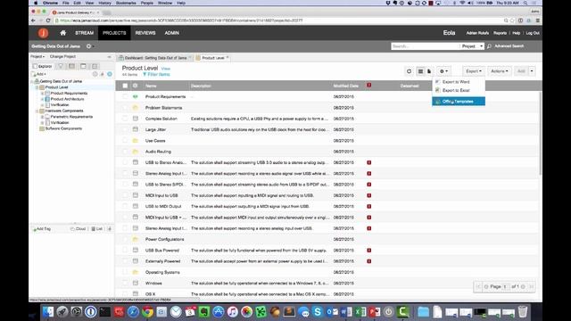Viewport: 571px width, 321px height.
Task: Open the search scope Project dropdown
Action: click(x=472, y=46)
